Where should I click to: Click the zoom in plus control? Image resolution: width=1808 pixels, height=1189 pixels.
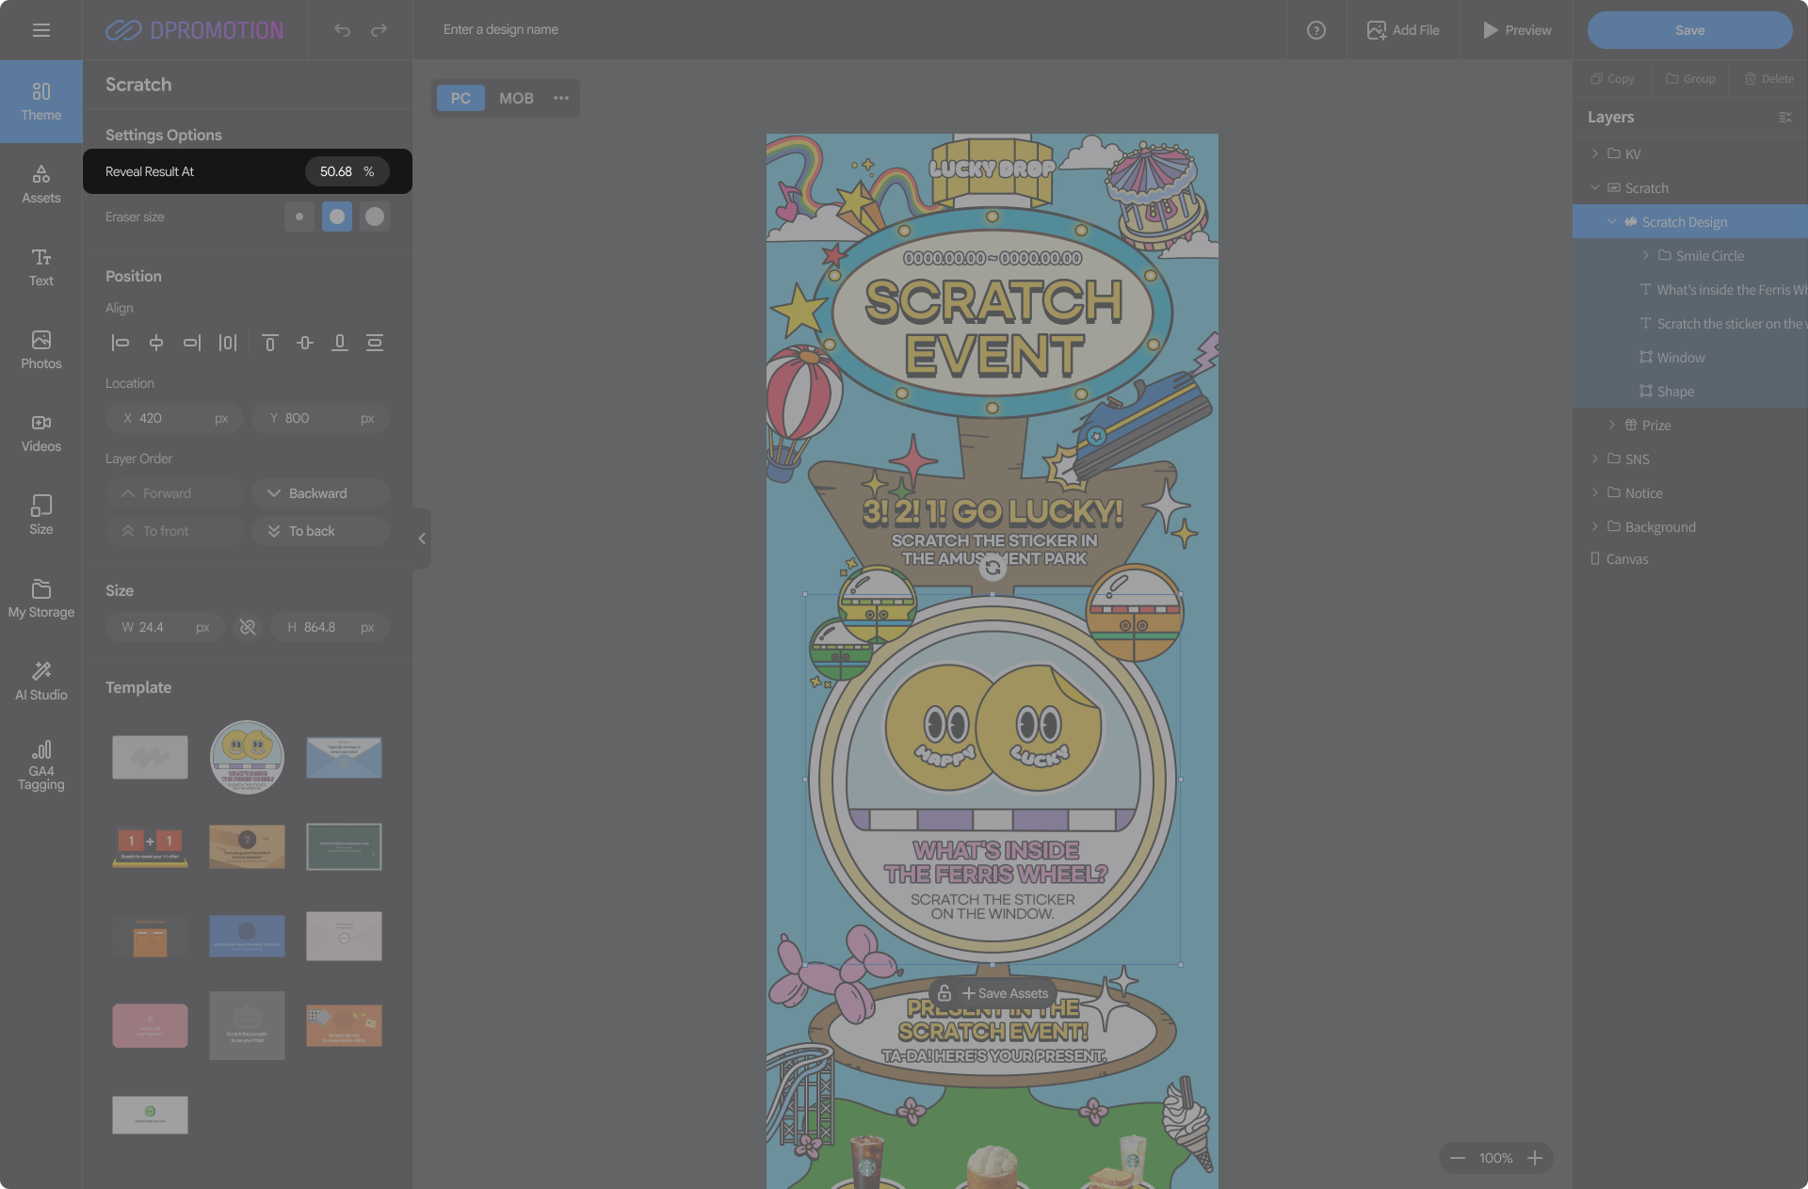point(1535,1158)
